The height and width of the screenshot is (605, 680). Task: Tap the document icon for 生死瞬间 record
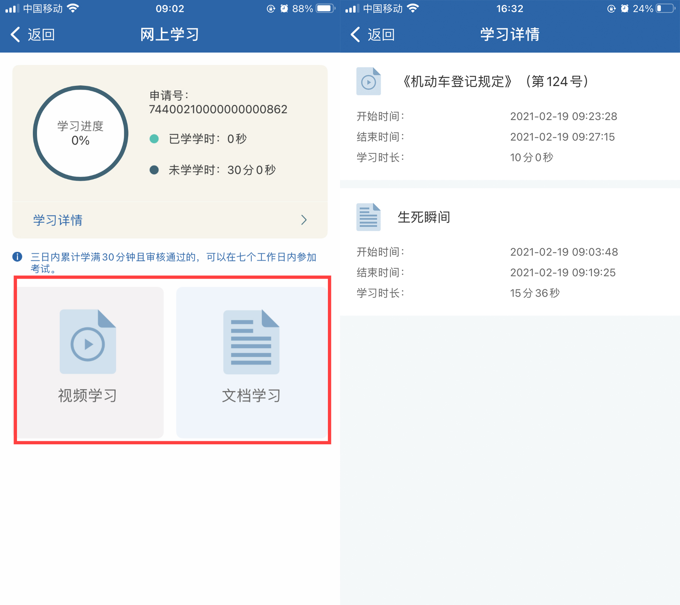(x=368, y=217)
